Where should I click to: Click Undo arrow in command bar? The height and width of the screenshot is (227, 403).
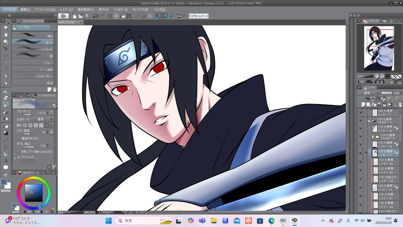[95, 16]
